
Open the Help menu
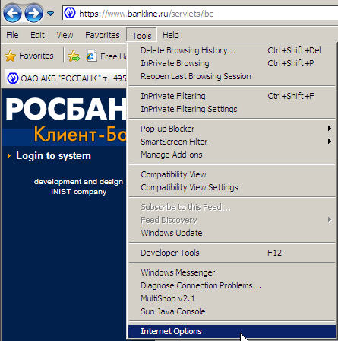pos(171,35)
